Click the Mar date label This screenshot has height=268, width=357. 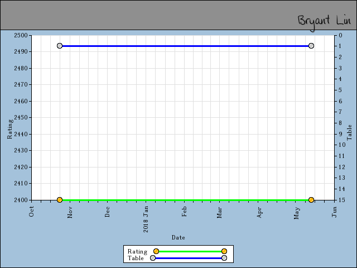pyautogui.click(x=219, y=212)
